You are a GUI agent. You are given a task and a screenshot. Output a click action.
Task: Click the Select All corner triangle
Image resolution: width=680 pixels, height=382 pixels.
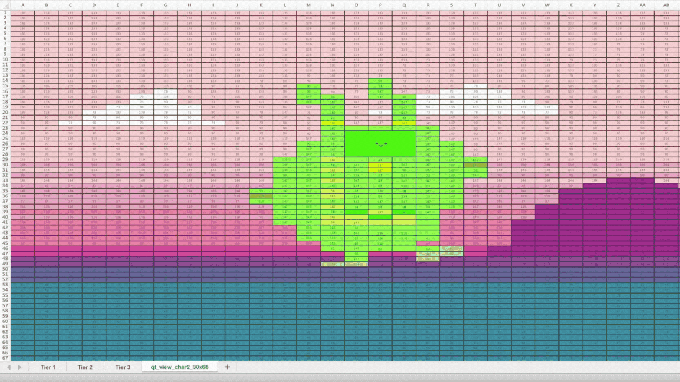pos(6,5)
